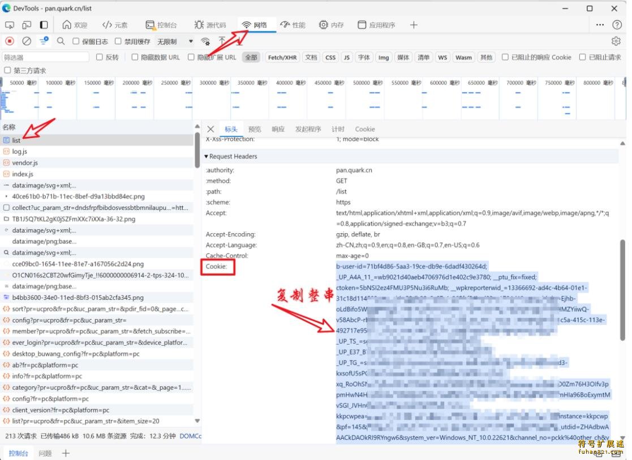
Task: Click the import HAR upload icon
Action: point(222,41)
